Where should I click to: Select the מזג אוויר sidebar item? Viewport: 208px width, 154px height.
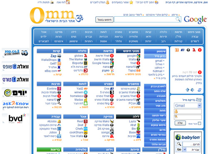point(155,106)
